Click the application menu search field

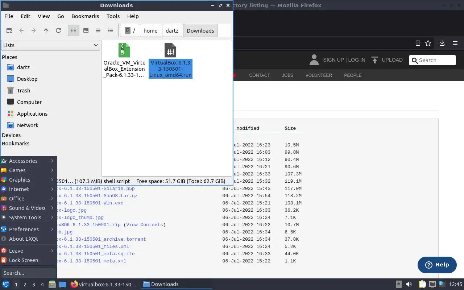pyautogui.click(x=28, y=273)
